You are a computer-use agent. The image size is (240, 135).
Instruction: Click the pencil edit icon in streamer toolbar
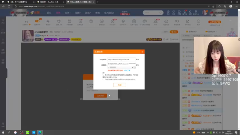pos(188,22)
